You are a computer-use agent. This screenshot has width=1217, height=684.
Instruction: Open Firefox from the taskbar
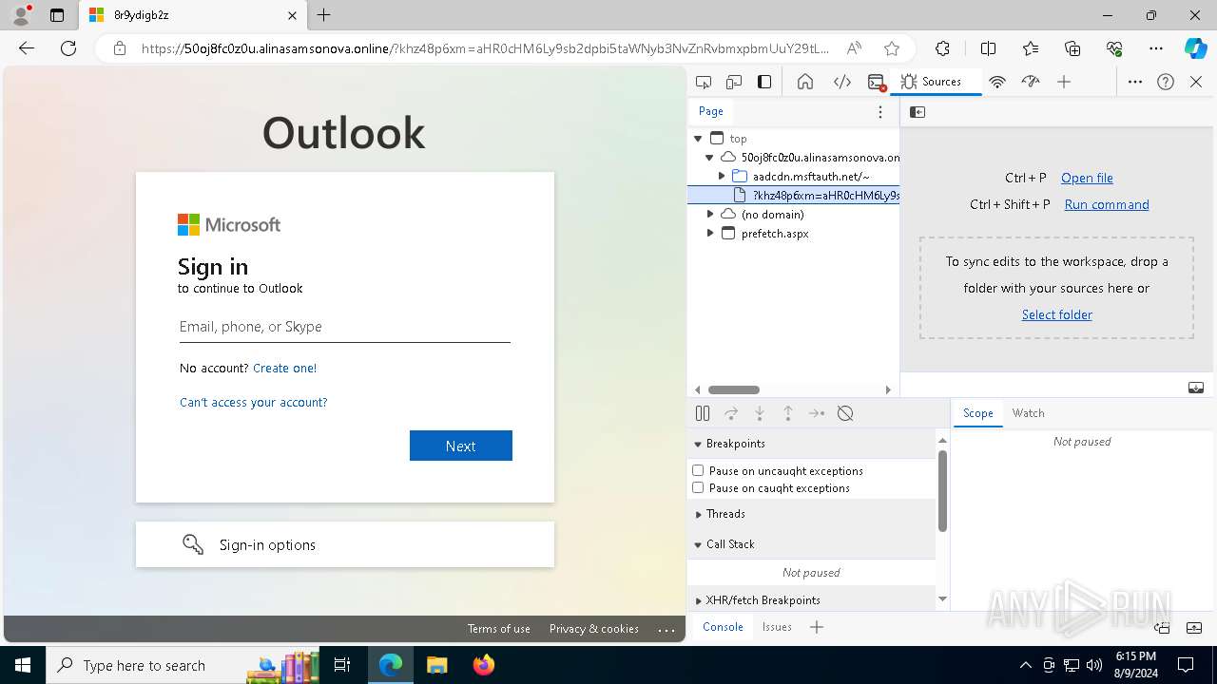484,665
